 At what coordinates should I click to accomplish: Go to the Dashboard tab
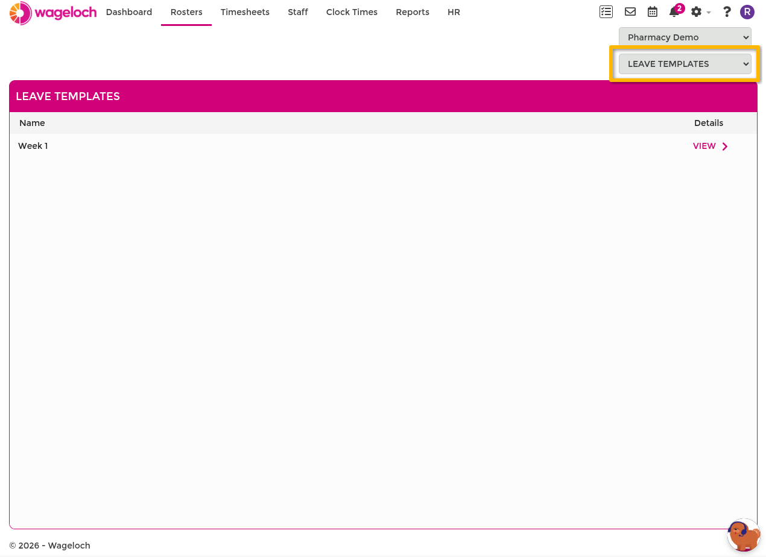coord(129,12)
